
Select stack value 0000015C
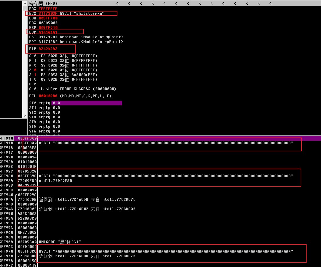tap(27, 261)
